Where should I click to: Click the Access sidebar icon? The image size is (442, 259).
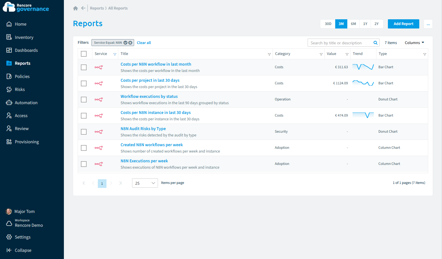pos(9,116)
